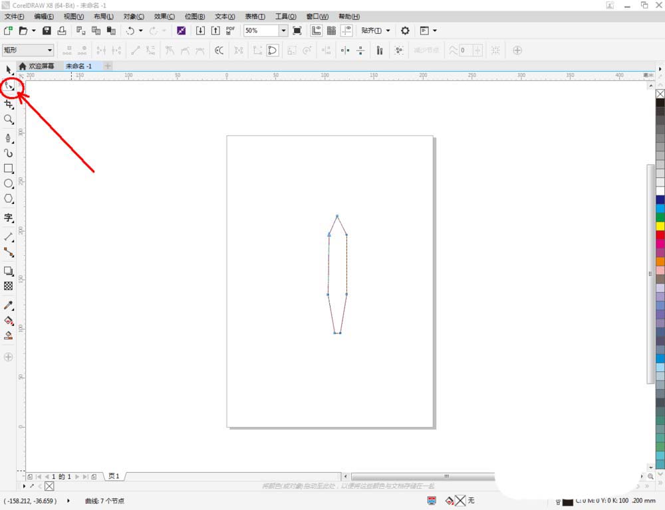Expand status bar coordinates arrow
Image resolution: width=665 pixels, height=510 pixels.
68,501
